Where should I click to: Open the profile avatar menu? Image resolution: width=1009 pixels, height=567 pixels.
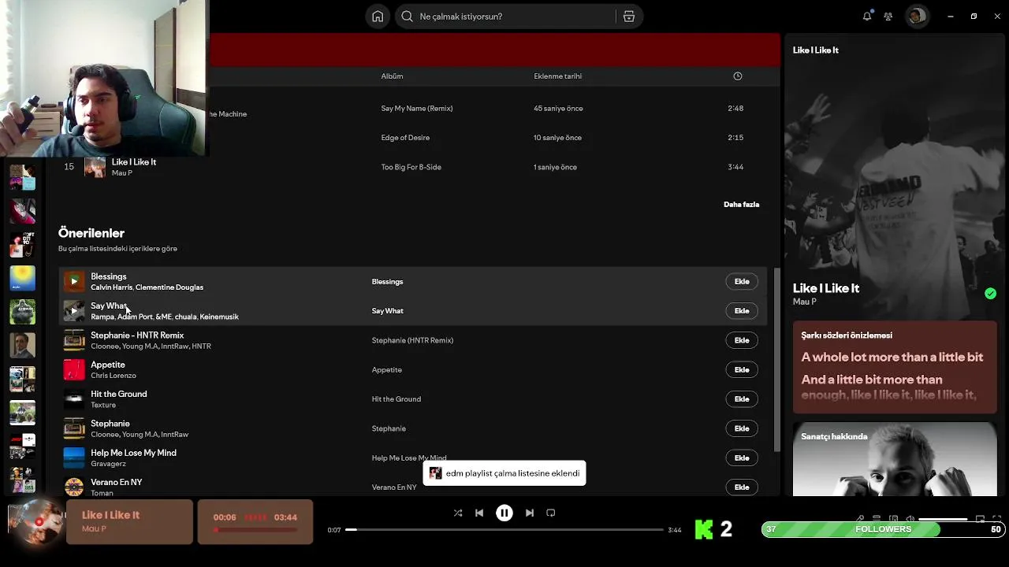tap(916, 16)
